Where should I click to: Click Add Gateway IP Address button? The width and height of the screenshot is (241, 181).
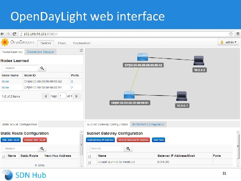[x=100, y=140]
